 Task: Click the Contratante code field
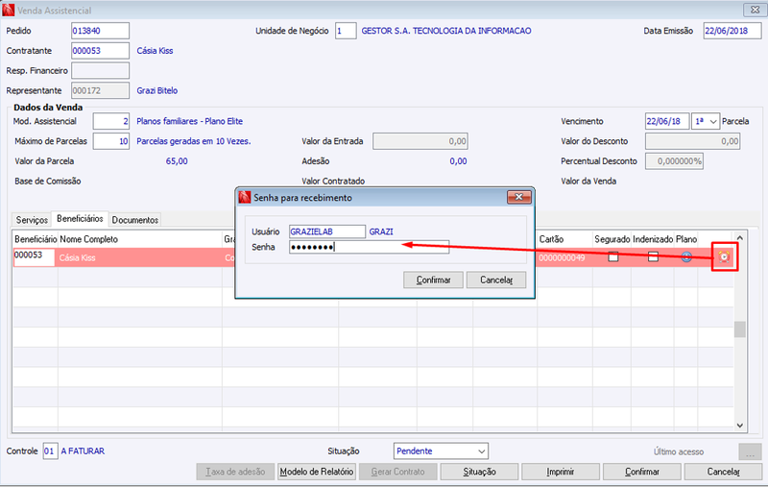click(x=100, y=51)
